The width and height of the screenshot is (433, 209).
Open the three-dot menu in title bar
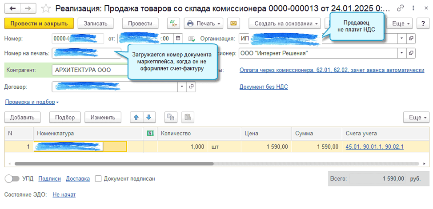coord(413,8)
